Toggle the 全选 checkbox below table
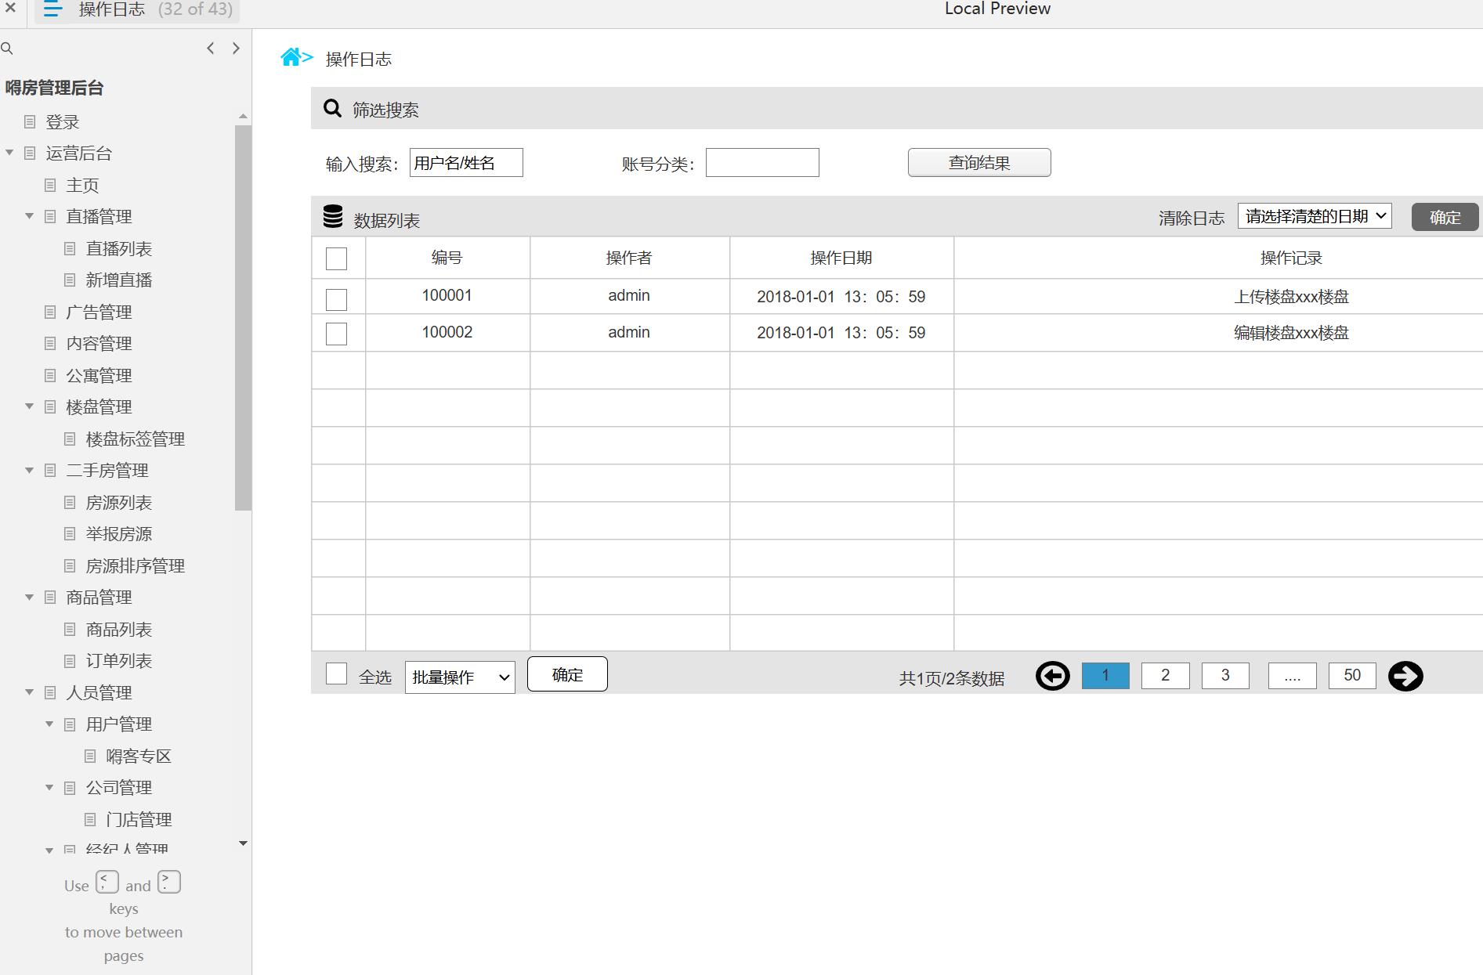The image size is (1483, 975). [336, 673]
